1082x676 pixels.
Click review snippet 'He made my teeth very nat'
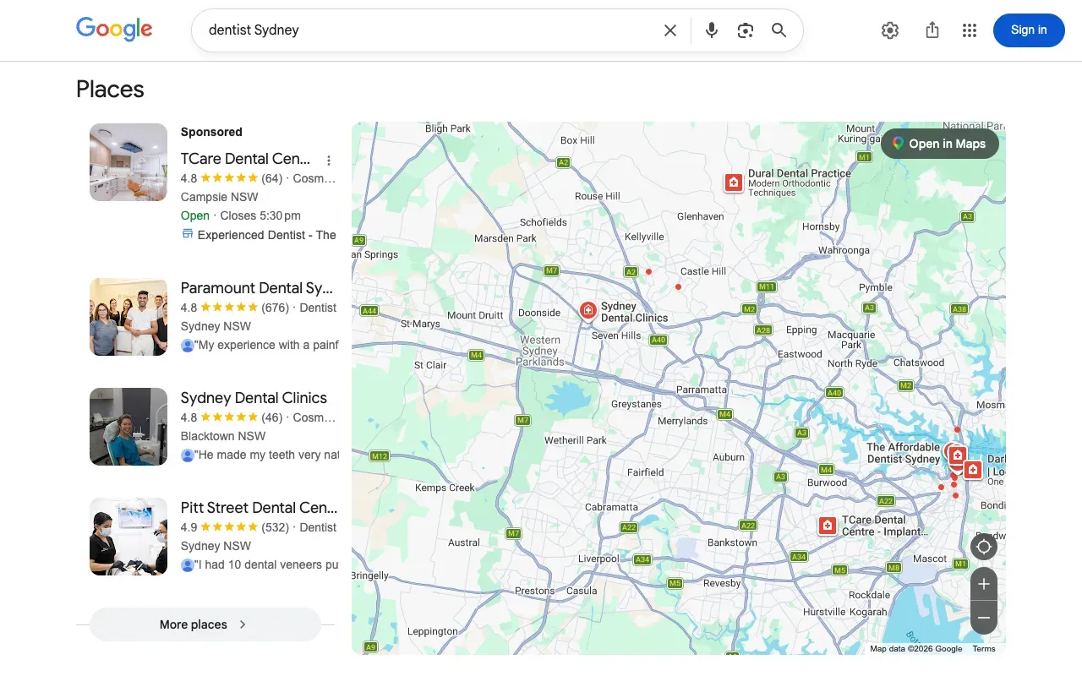click(x=266, y=455)
